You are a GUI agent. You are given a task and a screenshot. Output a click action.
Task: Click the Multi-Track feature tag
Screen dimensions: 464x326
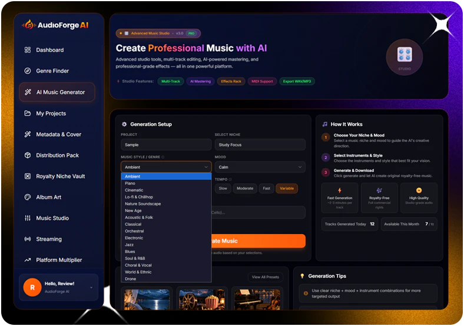(171, 81)
